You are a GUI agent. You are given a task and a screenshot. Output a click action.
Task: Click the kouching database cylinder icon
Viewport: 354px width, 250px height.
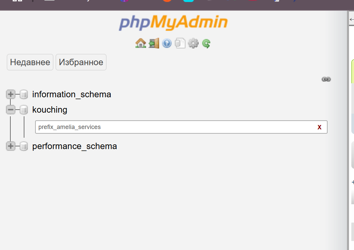(24, 110)
